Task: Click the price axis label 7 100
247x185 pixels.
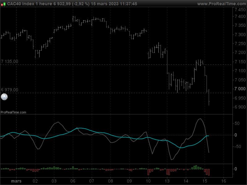Action: pyautogui.click(x=240, y=71)
